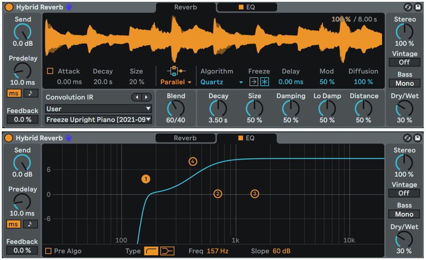Toggle the bottom Hybrid Reverb device activator
This screenshot has width=426, height=260.
(x=9, y=138)
